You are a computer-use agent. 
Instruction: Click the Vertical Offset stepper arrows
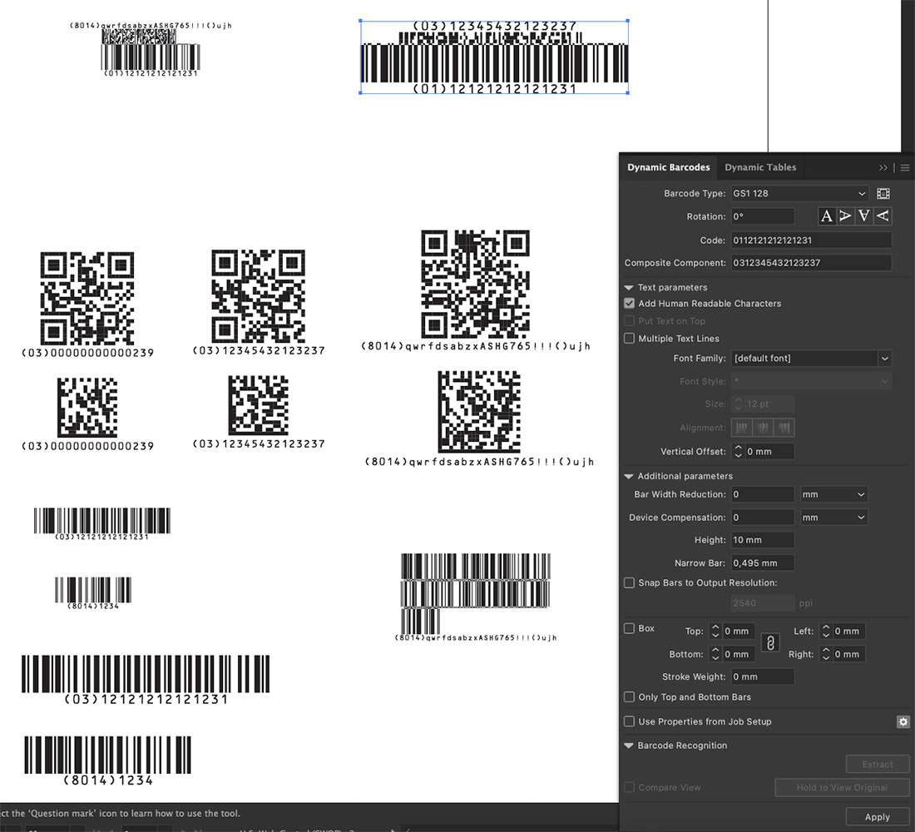(737, 452)
